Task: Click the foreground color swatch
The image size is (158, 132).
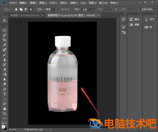Action: pos(3,127)
